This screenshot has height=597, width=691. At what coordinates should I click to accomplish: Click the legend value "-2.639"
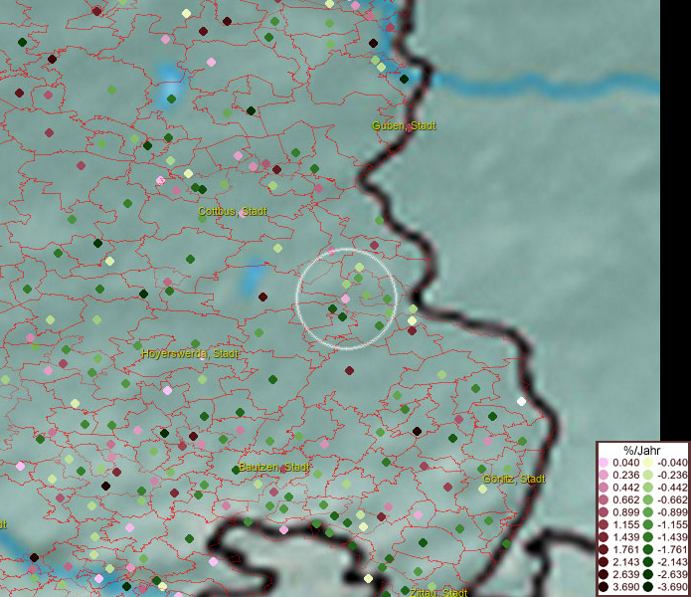pos(672,575)
